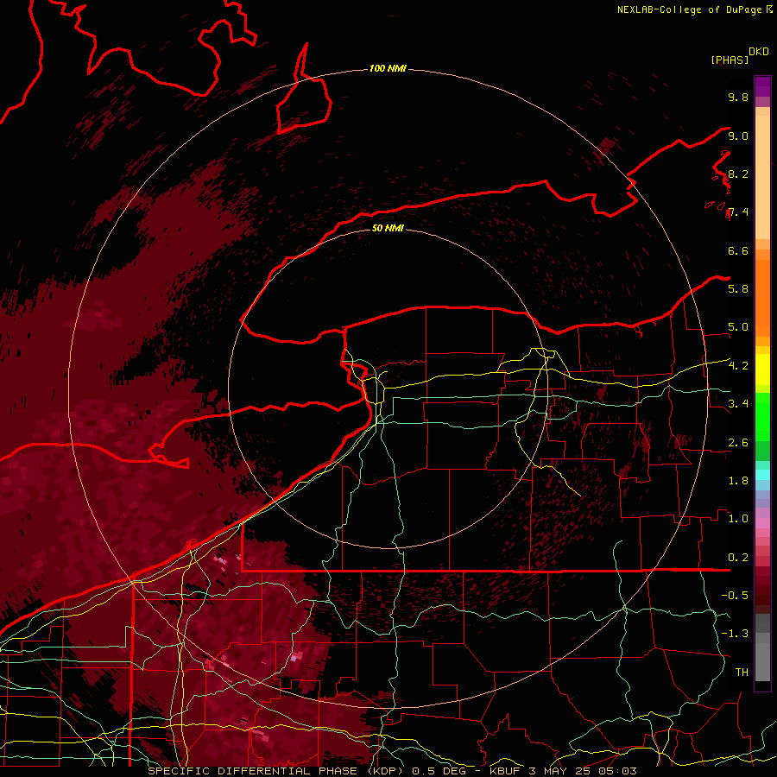Click the [PHAS] label near colorbar
The width and height of the screenshot is (777, 777).
730,60
